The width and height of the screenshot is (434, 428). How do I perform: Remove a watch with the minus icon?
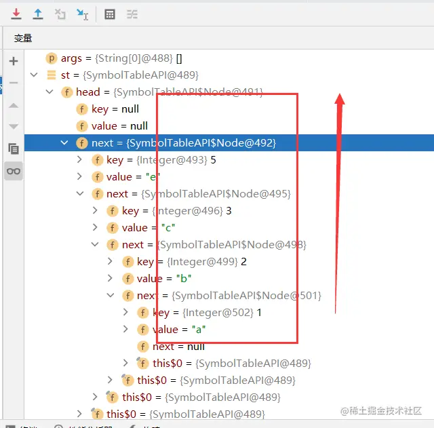[14, 83]
